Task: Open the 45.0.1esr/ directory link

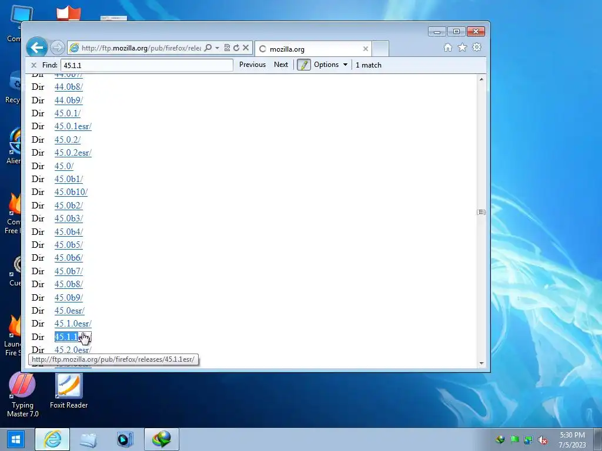Action: (x=73, y=127)
